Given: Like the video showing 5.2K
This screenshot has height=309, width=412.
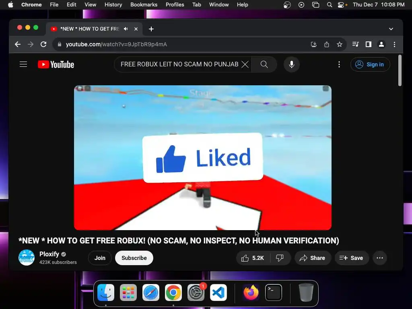Looking at the screenshot, I should (x=253, y=258).
